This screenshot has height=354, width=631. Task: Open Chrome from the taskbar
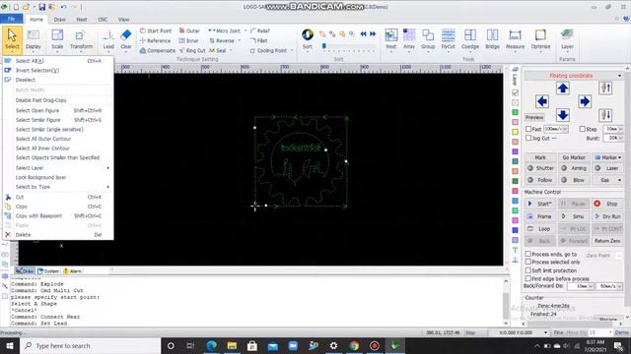pyautogui.click(x=354, y=345)
